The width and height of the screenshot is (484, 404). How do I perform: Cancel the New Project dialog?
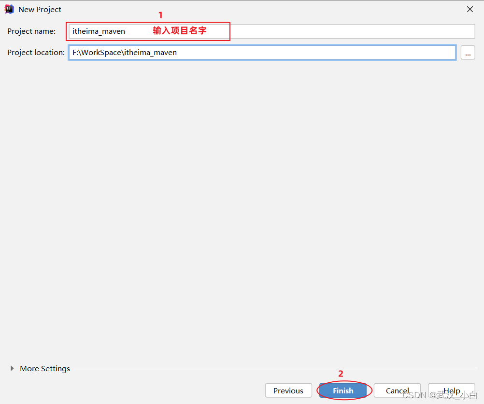397,391
